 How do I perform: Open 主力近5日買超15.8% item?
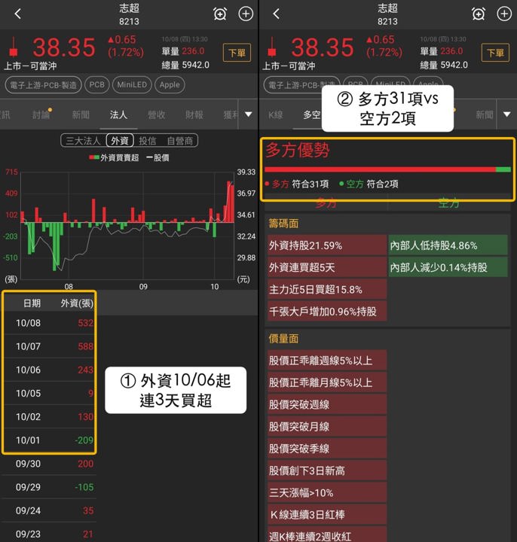(x=326, y=289)
